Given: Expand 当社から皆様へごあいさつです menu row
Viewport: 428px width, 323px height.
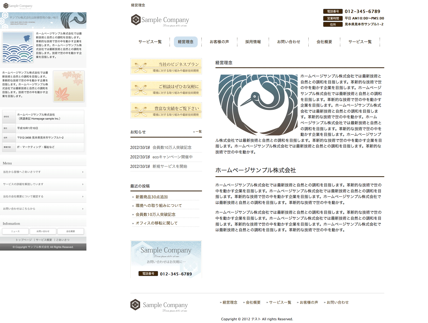Looking at the screenshot, I should 43,172.
